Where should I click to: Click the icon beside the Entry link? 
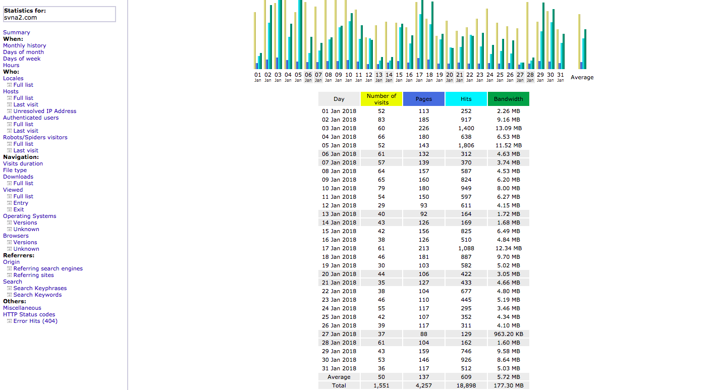click(9, 203)
